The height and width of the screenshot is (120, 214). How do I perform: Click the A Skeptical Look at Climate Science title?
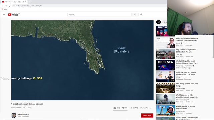[27, 104]
